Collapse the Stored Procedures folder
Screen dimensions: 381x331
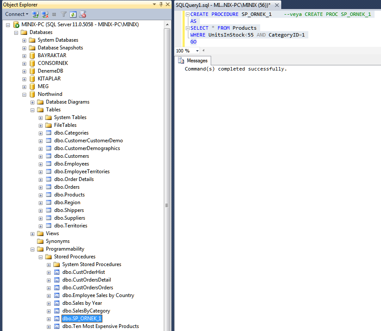pyautogui.click(x=41, y=257)
